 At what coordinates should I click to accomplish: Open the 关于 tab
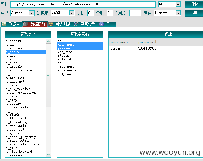click(x=107, y=24)
